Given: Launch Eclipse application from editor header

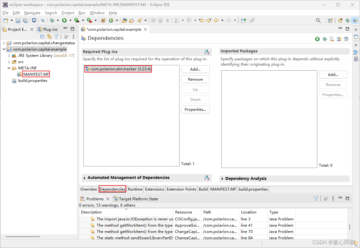Looking at the screenshot, I should point(317,39).
